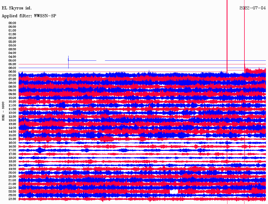Click the 07:00 time row label
The image size is (268, 204).
point(12,75)
